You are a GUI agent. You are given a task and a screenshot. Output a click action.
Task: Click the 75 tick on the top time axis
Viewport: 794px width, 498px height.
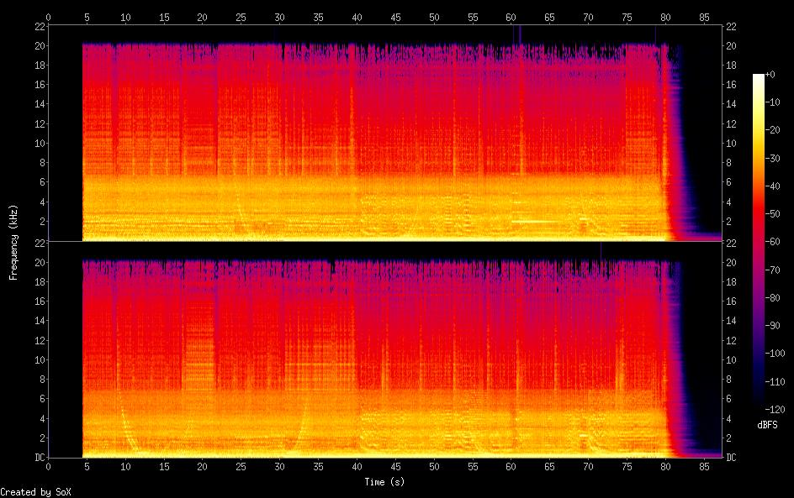(627, 17)
